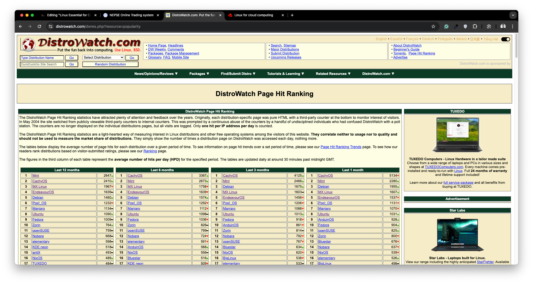Click the Grammarly extension icon
Screen dimensions: 533x284
(x=446, y=26)
